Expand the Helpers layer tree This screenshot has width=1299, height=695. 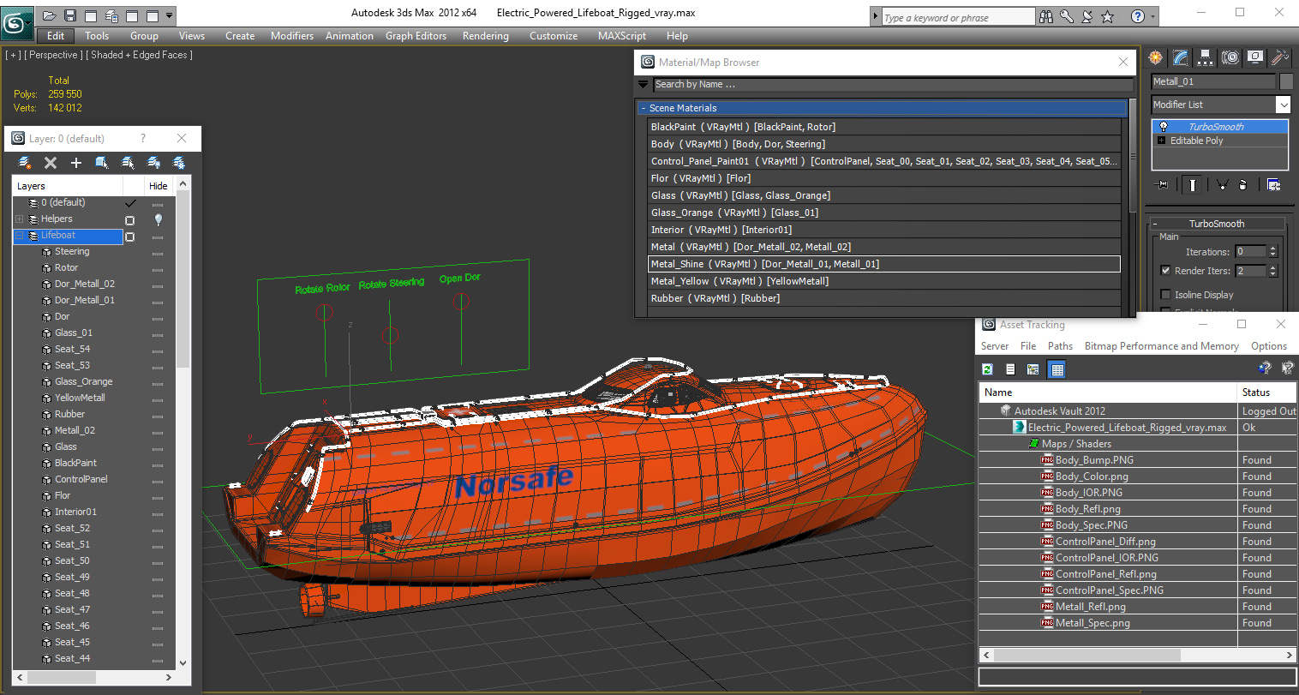19,219
